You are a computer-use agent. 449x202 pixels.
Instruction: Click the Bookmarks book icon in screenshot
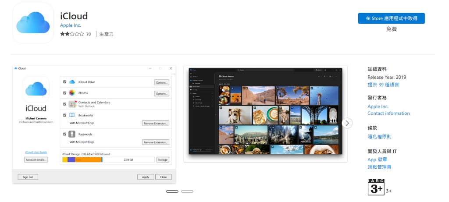pyautogui.click(x=72, y=115)
